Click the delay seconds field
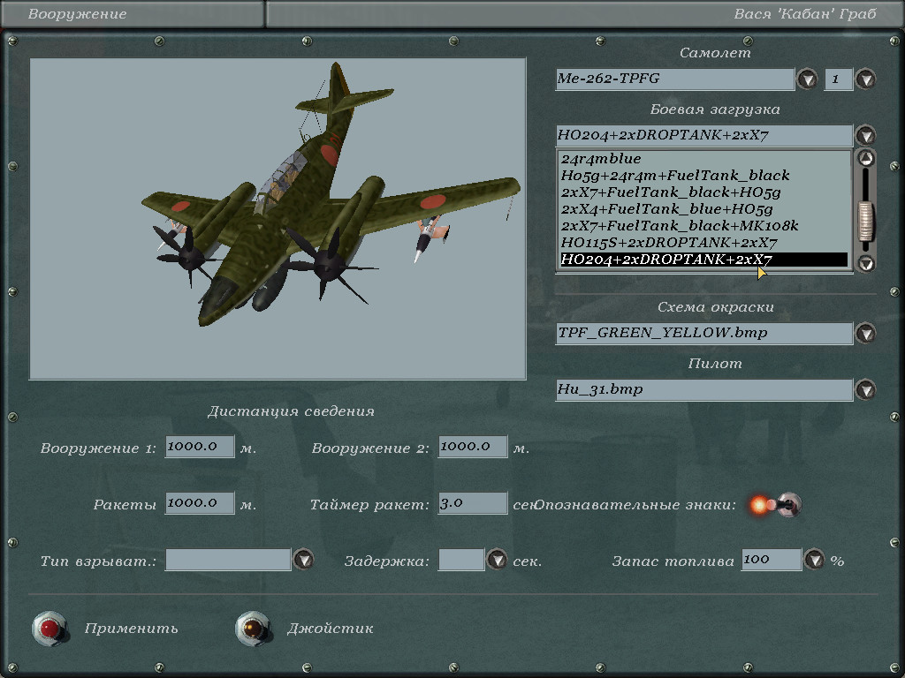The height and width of the screenshot is (678, 905). [x=461, y=560]
